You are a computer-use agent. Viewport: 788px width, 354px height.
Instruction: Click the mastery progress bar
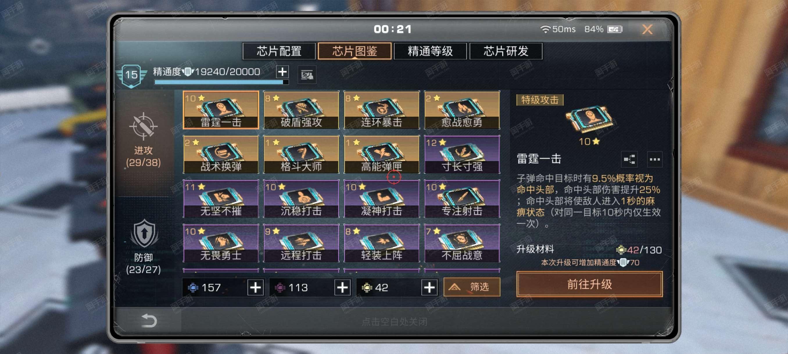[x=221, y=82]
